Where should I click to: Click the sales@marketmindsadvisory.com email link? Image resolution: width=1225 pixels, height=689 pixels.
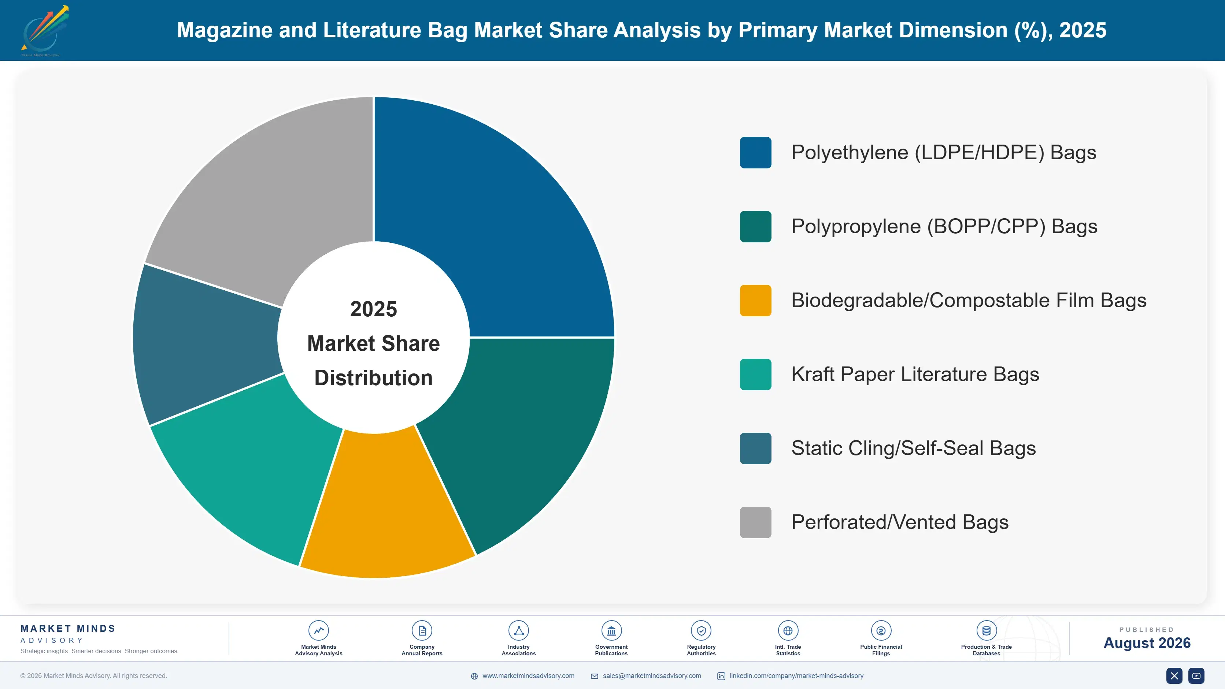pyautogui.click(x=652, y=676)
